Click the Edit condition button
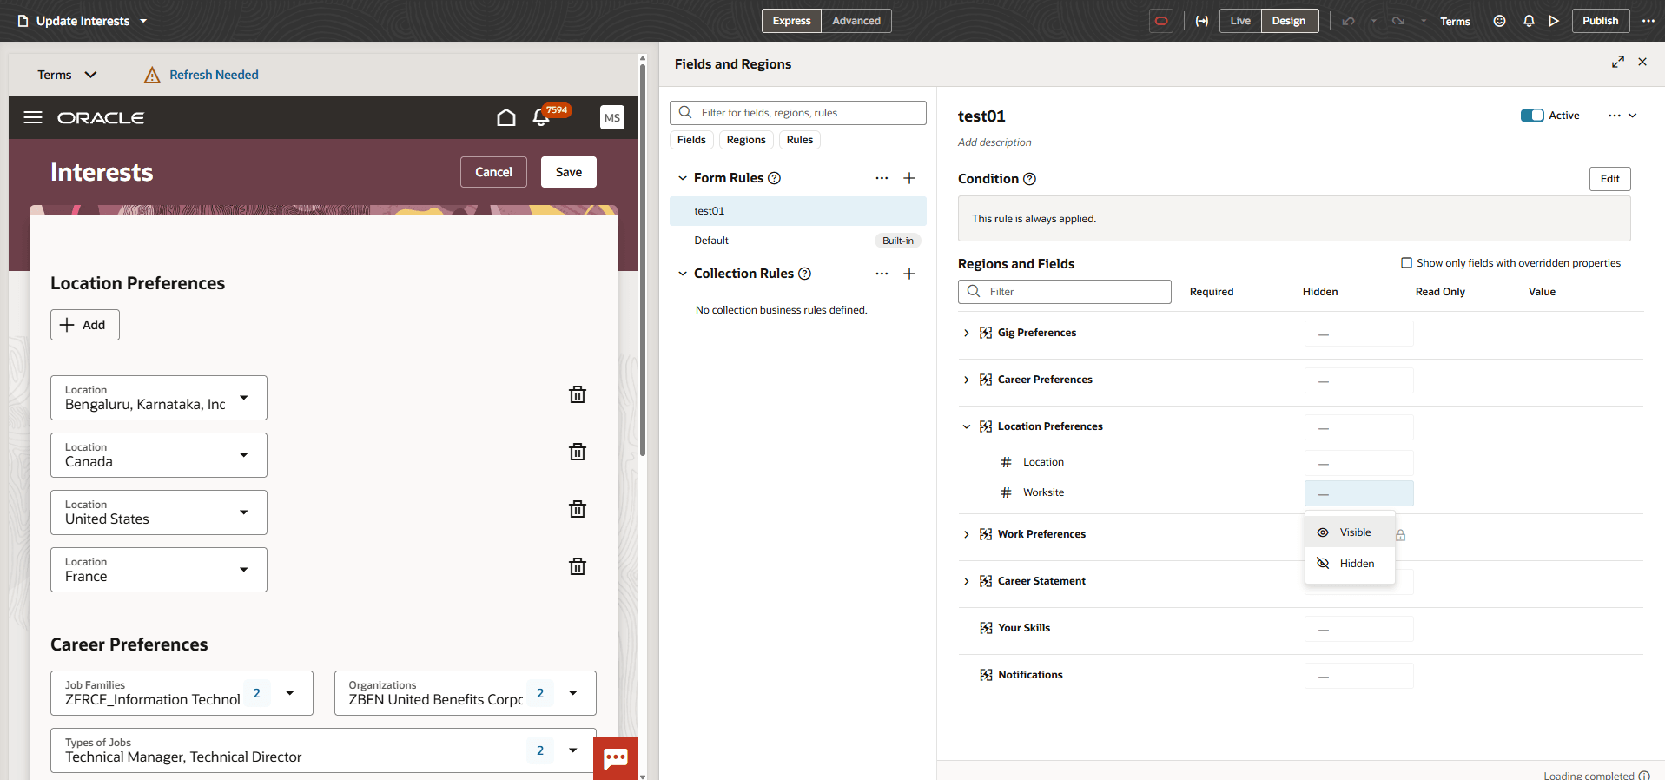 (1610, 179)
